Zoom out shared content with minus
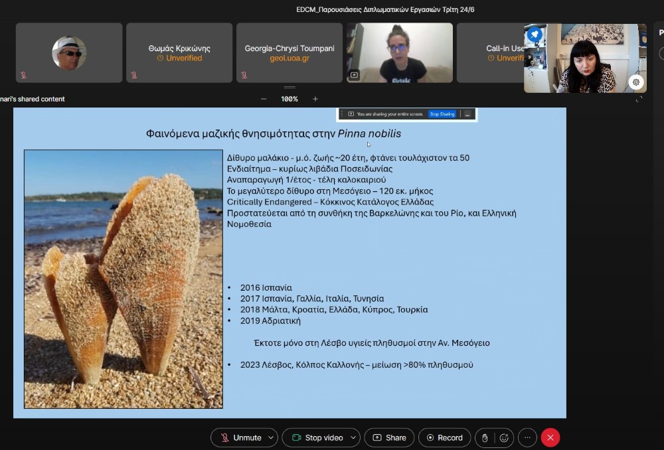Screen dimensions: 664x450 tap(264, 99)
